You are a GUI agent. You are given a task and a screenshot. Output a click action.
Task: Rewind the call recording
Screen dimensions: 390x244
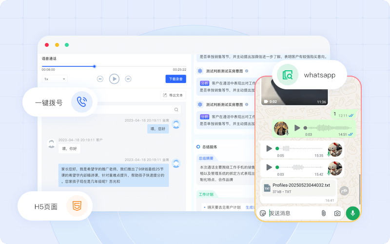point(100,79)
